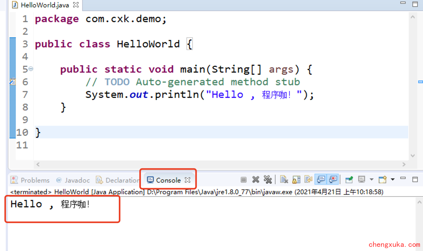Switch to the Problems tab
This screenshot has width=423, height=251.
[30, 180]
